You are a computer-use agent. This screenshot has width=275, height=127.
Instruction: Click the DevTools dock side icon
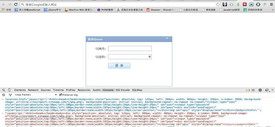coord(267,90)
